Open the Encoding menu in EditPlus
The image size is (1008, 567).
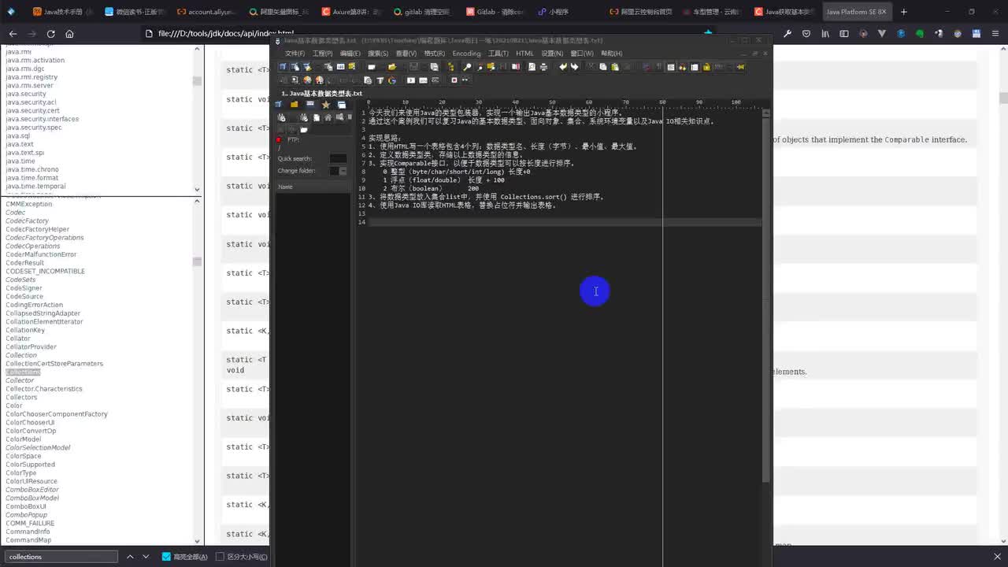[x=466, y=54]
